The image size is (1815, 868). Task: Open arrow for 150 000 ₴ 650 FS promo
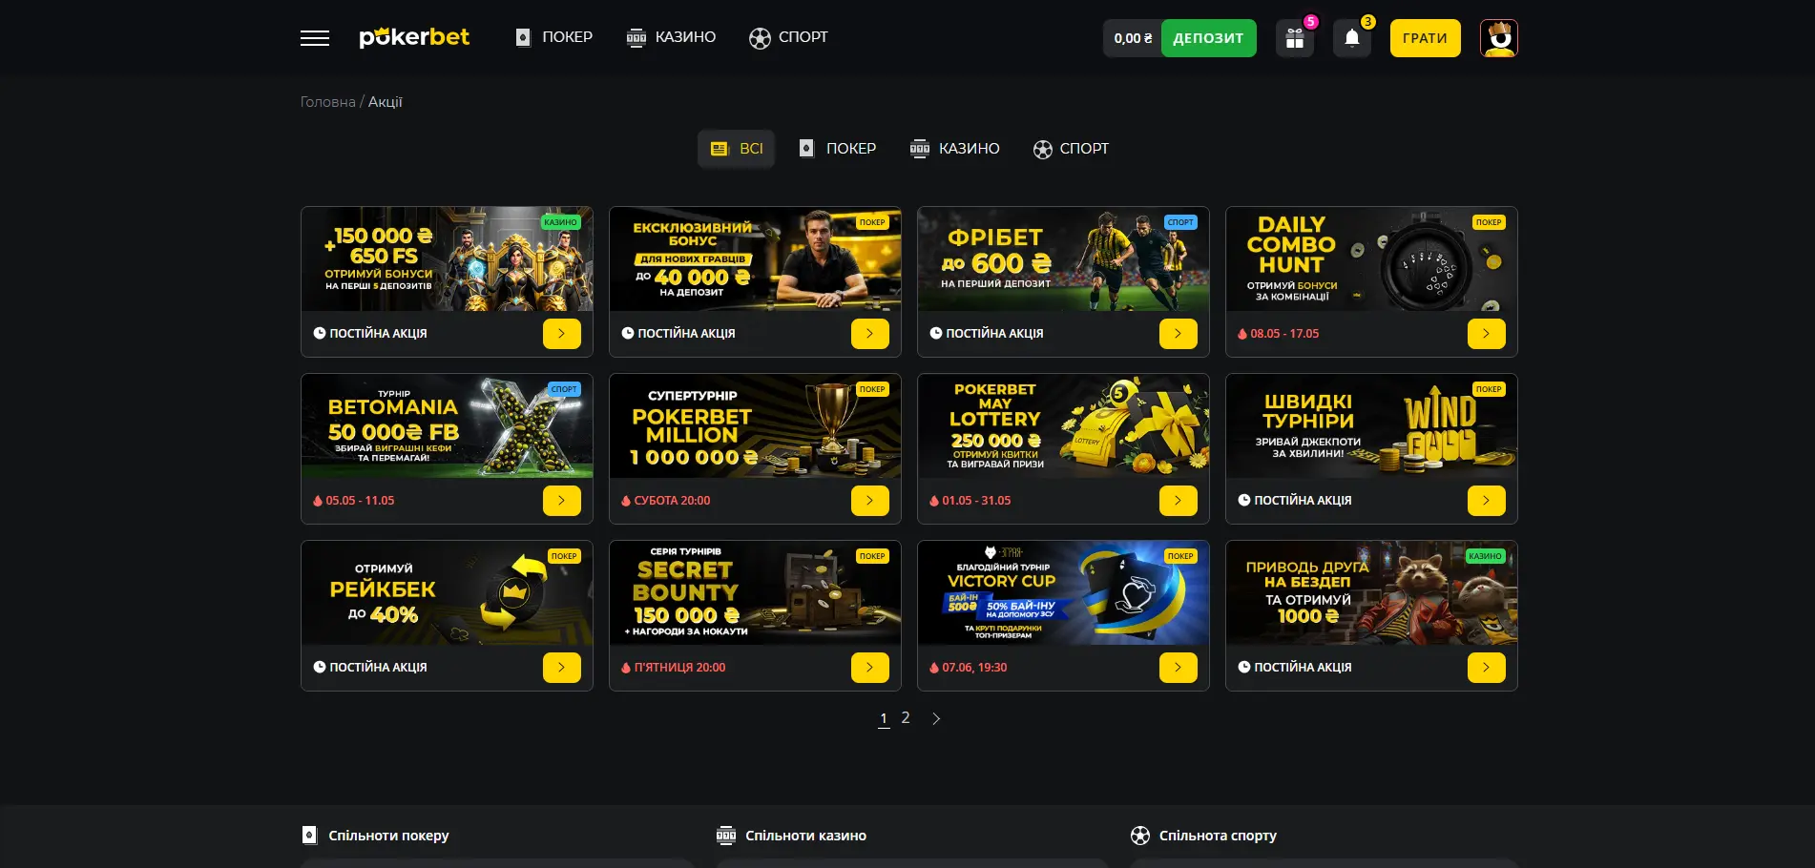pos(562,334)
